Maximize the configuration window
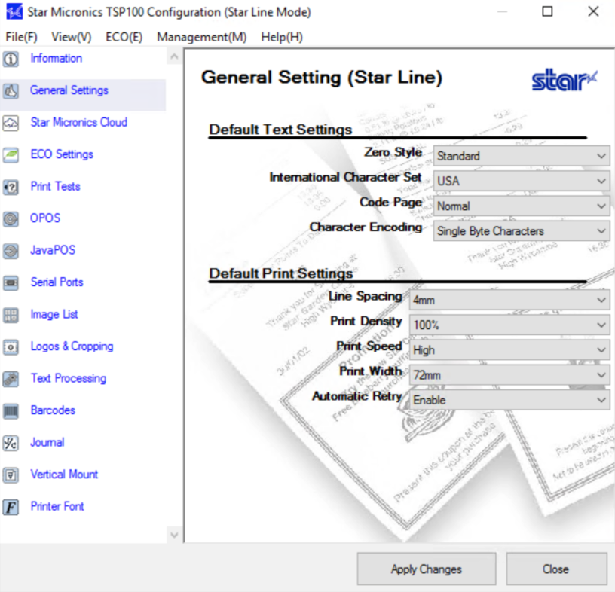 point(547,11)
